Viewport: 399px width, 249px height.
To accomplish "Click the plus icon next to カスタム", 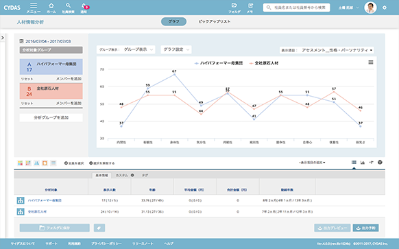I will click(132, 175).
